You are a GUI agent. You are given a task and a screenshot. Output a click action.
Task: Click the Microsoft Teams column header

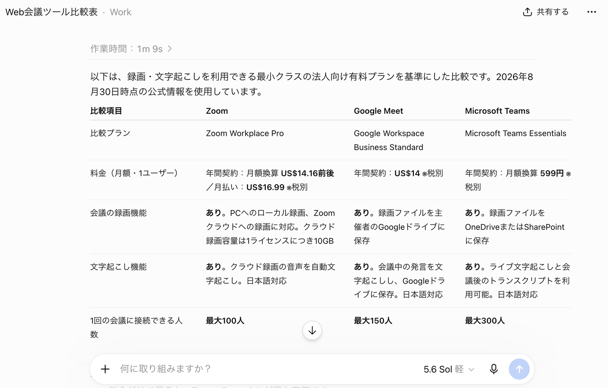[497, 111]
